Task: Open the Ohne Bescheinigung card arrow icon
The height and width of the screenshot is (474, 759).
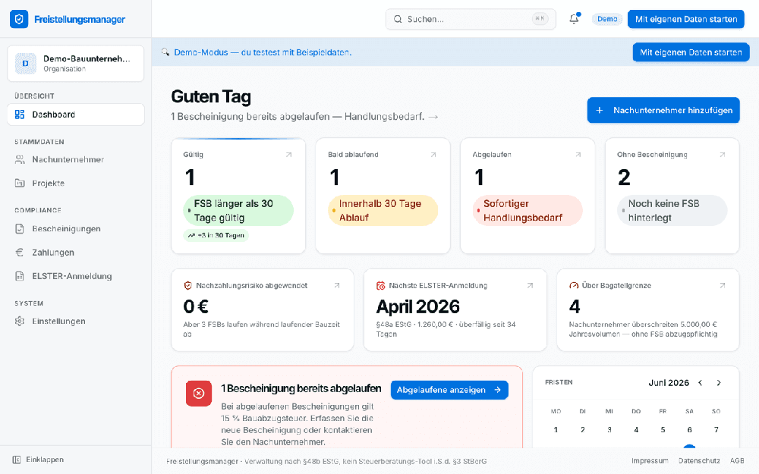Action: pyautogui.click(x=723, y=155)
